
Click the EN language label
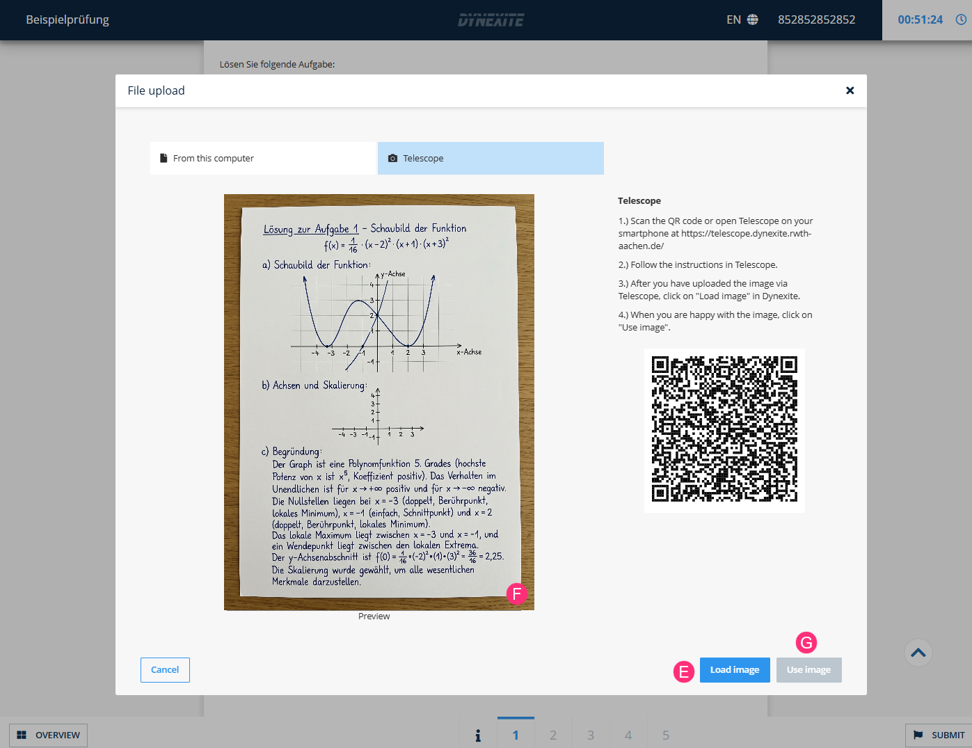point(733,19)
